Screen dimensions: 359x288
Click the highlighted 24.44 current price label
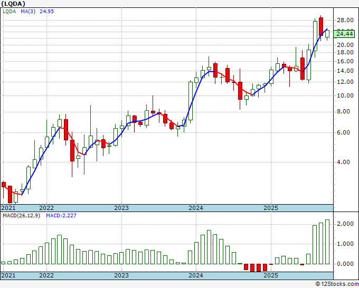[345, 34]
